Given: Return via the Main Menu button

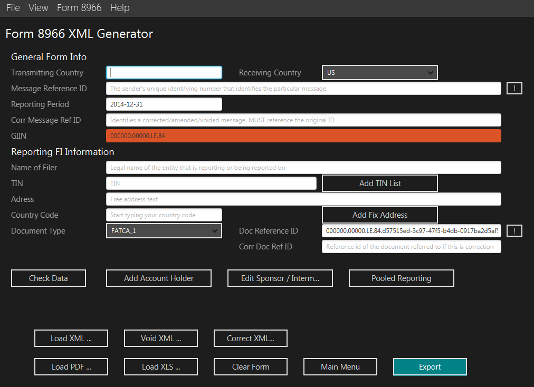Looking at the screenshot, I should [x=340, y=367].
